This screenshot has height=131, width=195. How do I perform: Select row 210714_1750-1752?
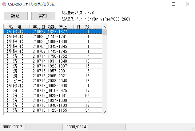click(53, 56)
